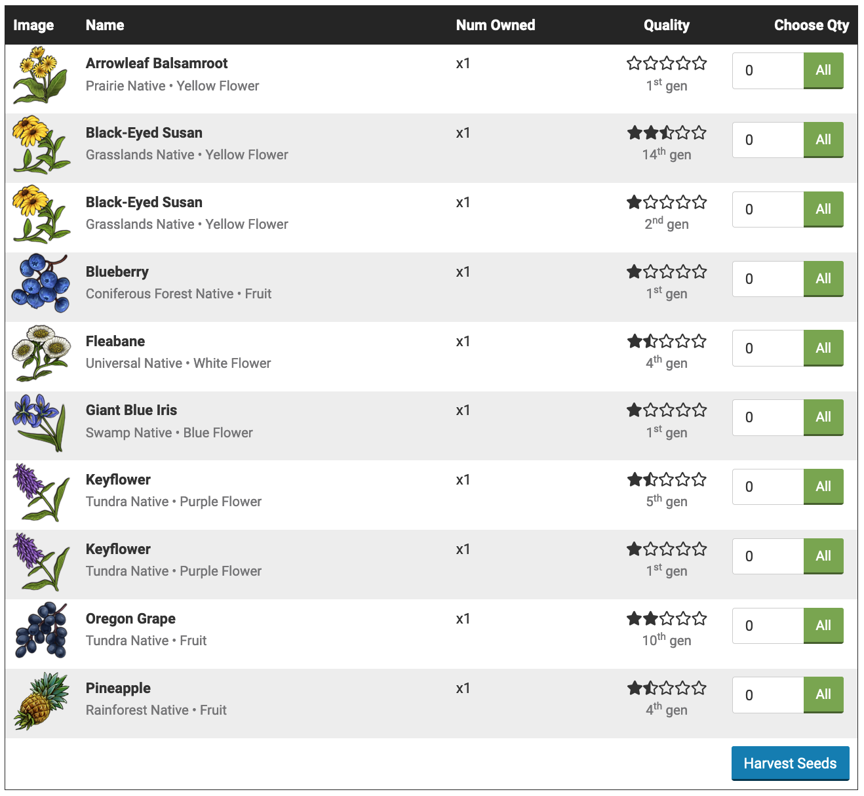This screenshot has height=796, width=864.
Task: Focus quantity box for 2nd gen Black-Eyed Susan
Action: [768, 209]
